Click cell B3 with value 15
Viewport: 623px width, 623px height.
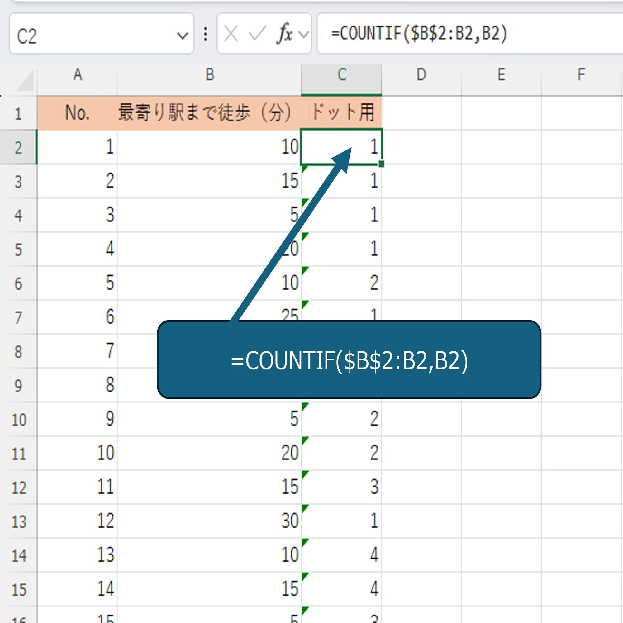pos(209,181)
